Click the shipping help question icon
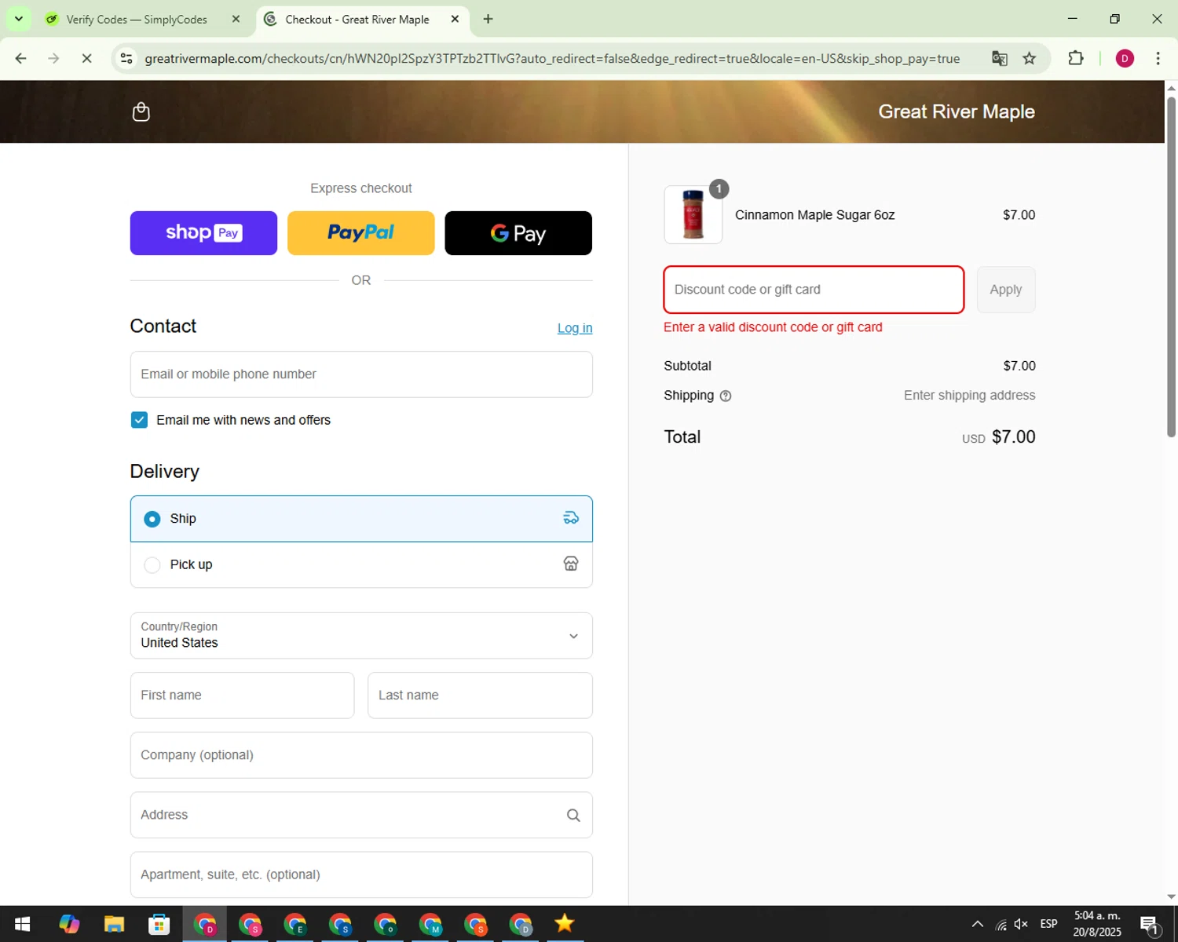 (726, 396)
